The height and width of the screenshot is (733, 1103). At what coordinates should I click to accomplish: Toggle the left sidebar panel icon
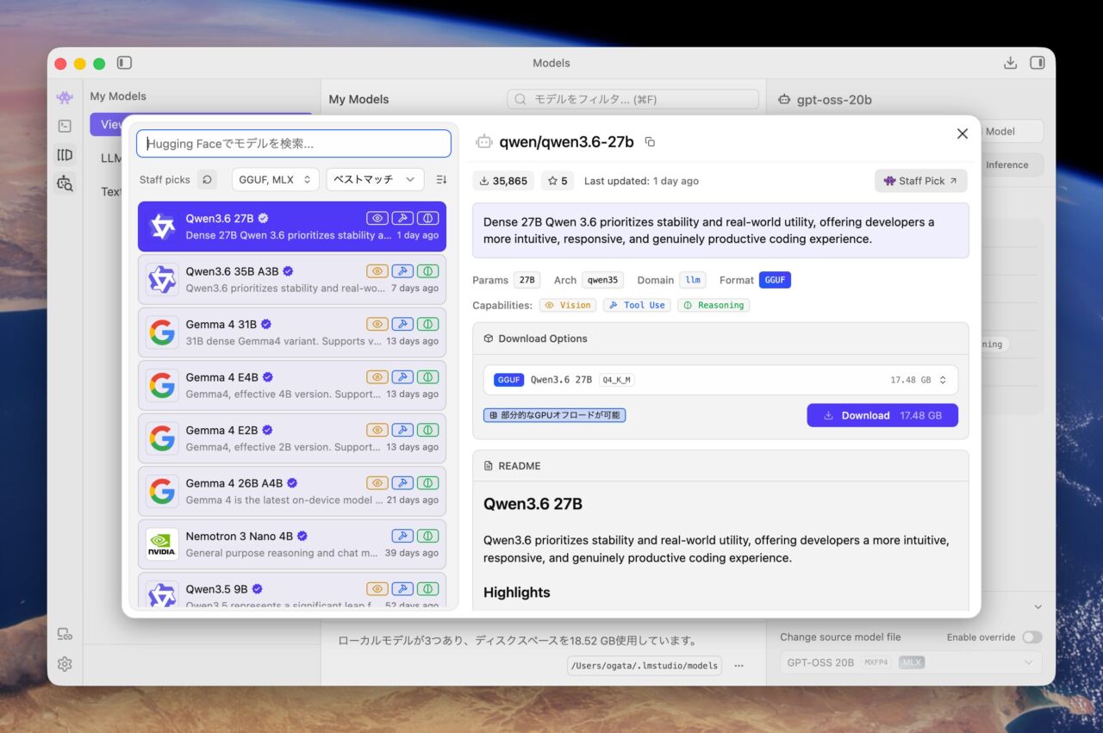coord(124,63)
